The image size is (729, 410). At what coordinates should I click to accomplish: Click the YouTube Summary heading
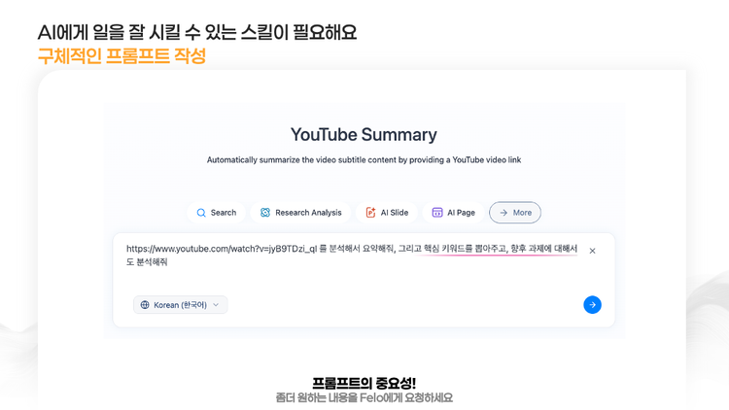[364, 134]
